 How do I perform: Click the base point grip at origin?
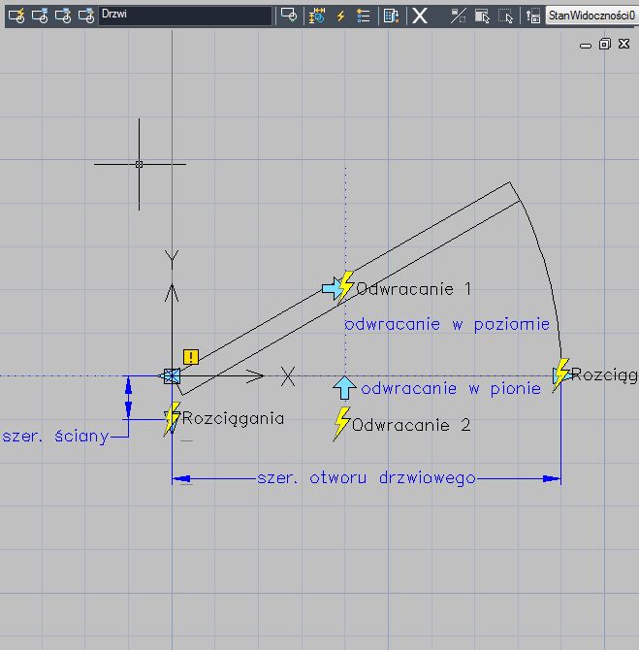pos(172,376)
